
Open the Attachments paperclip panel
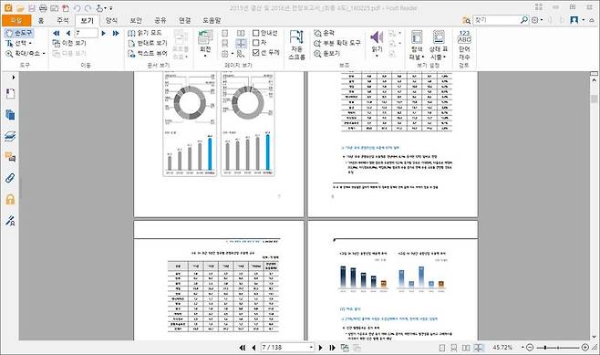[10, 178]
